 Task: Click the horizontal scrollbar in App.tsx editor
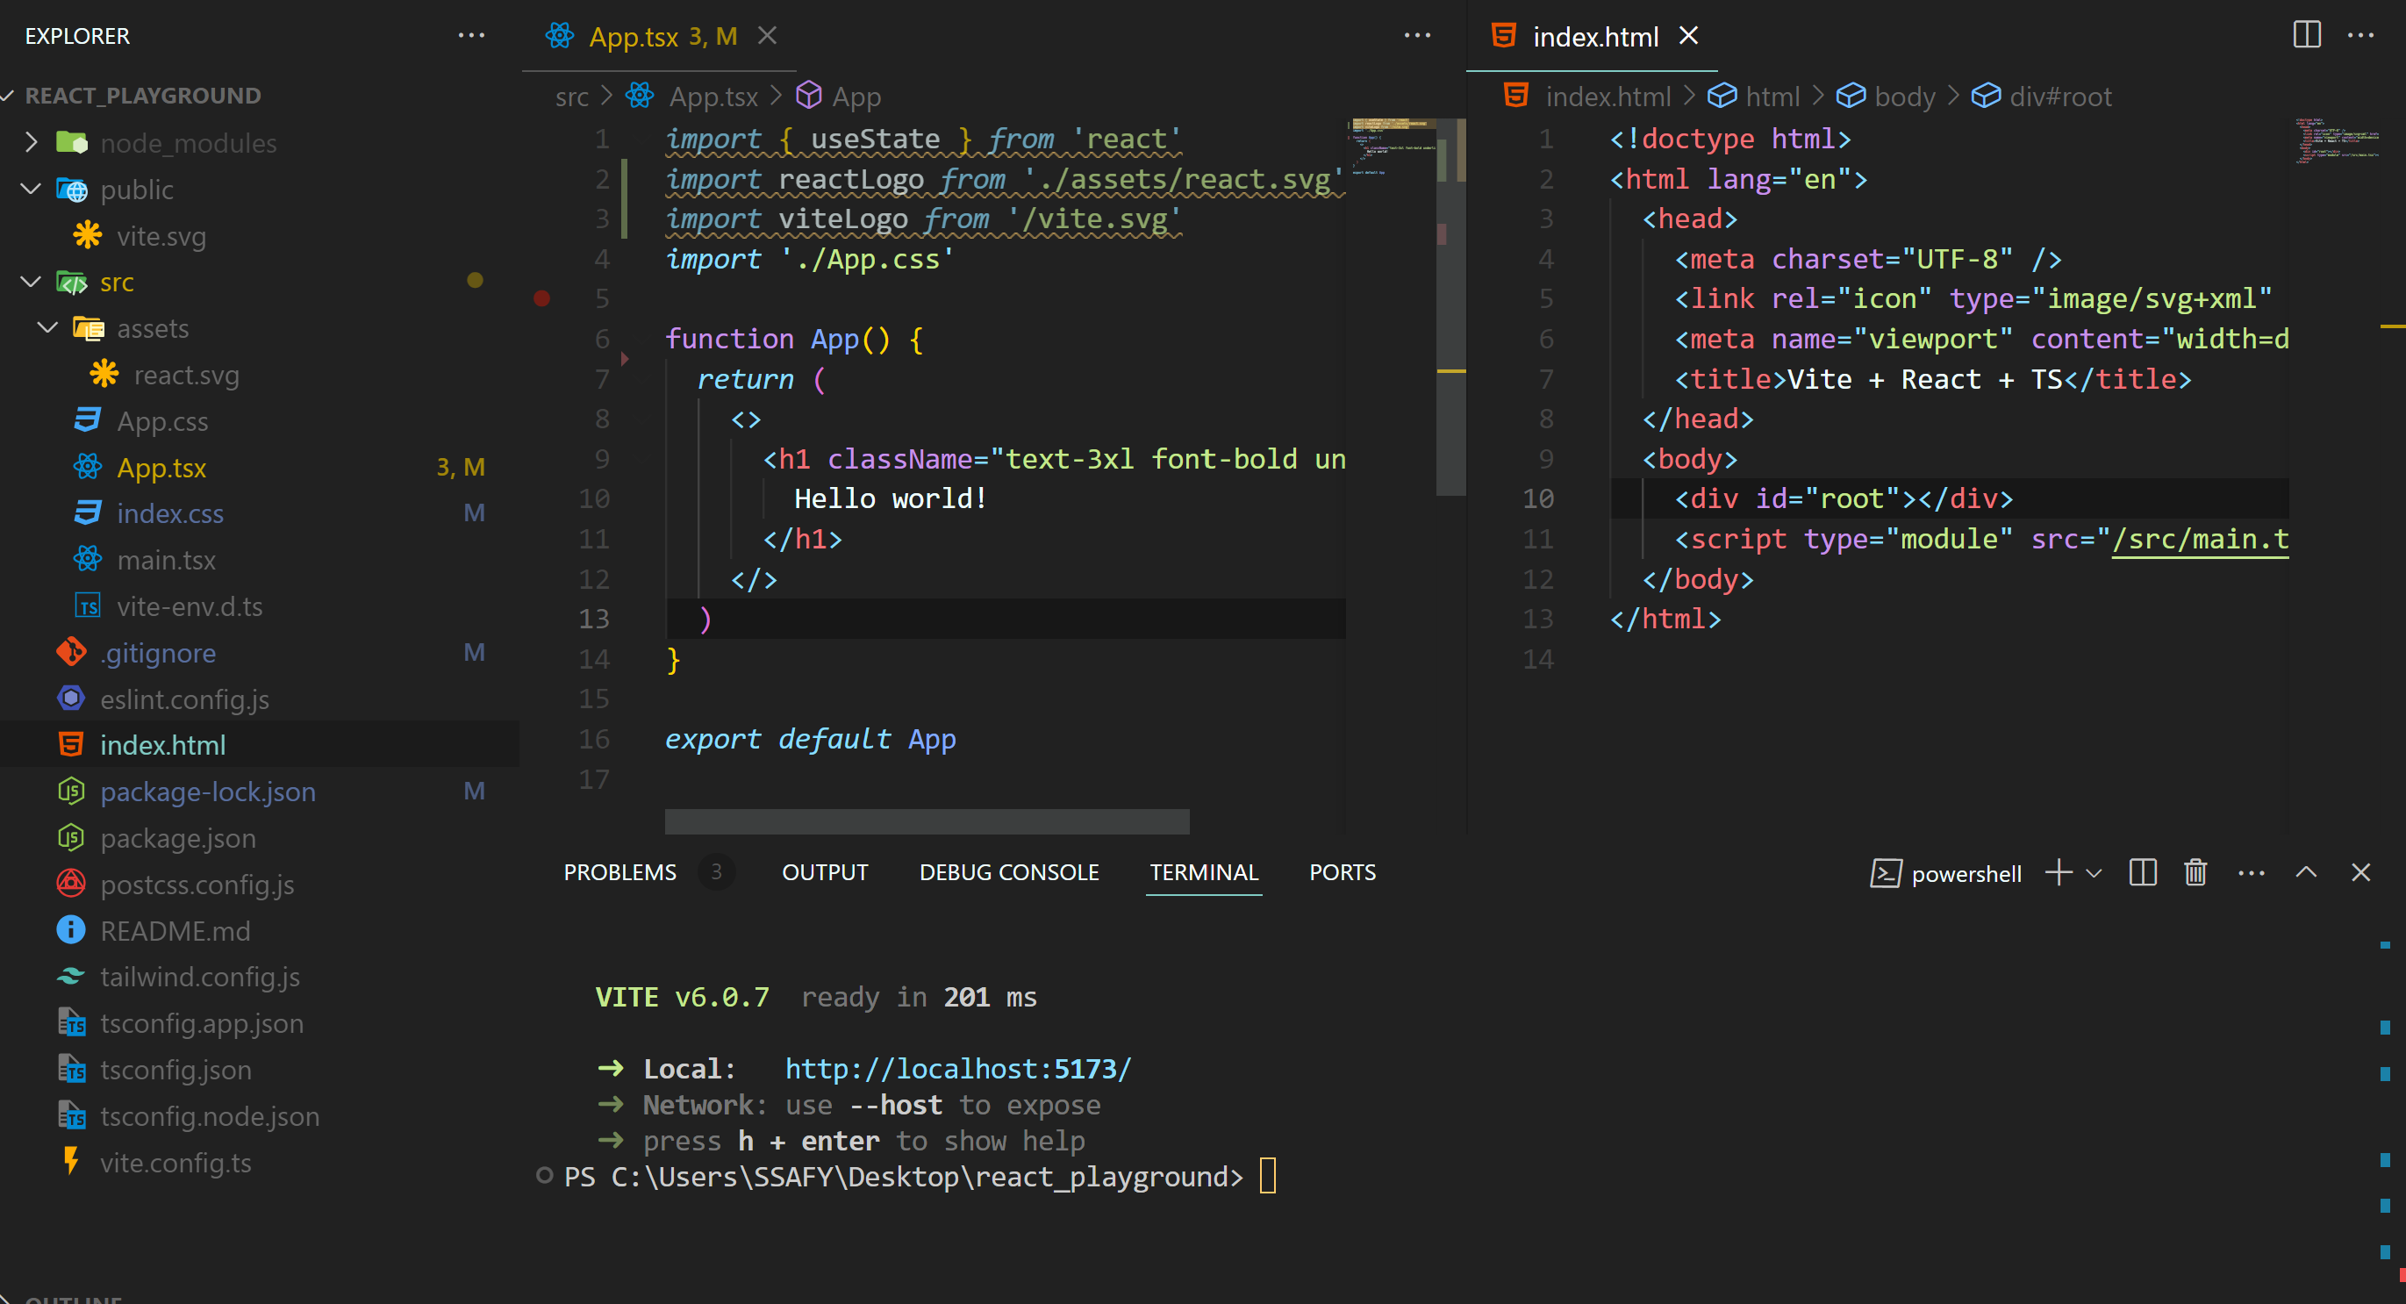pos(927,821)
